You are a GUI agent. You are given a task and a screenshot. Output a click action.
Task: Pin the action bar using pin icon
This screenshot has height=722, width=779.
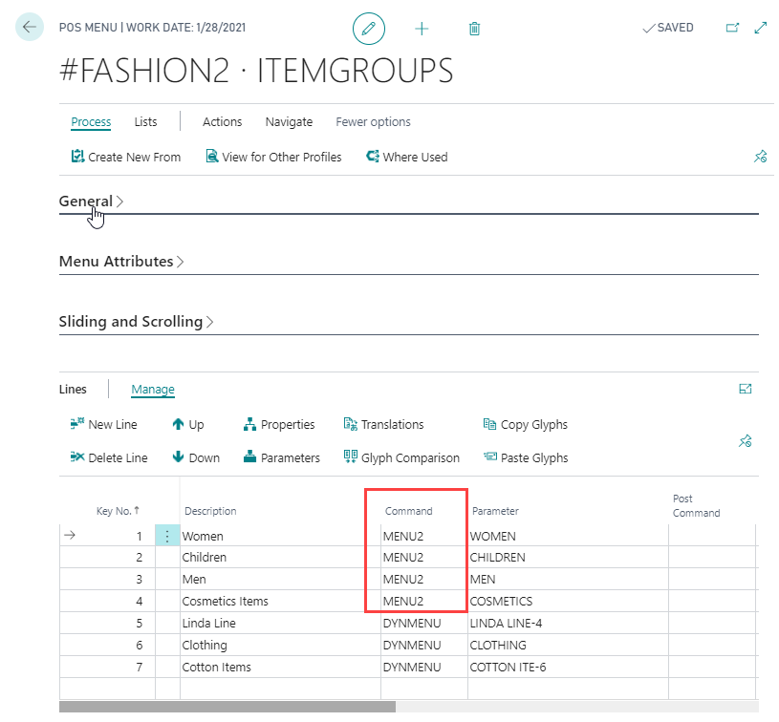tap(760, 157)
